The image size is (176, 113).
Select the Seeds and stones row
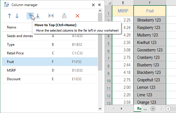(50, 36)
